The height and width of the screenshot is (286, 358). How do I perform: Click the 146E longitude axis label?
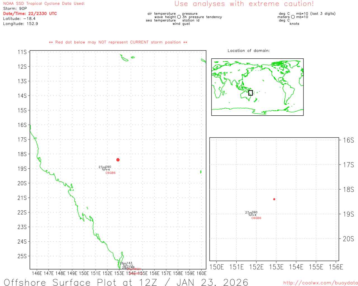tap(37, 273)
